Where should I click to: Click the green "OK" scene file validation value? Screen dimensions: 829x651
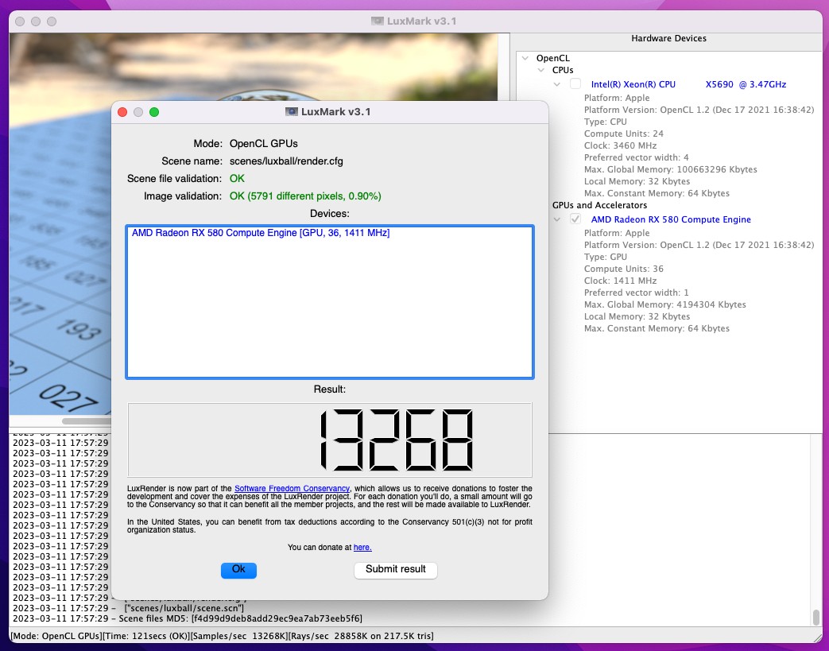pos(237,179)
